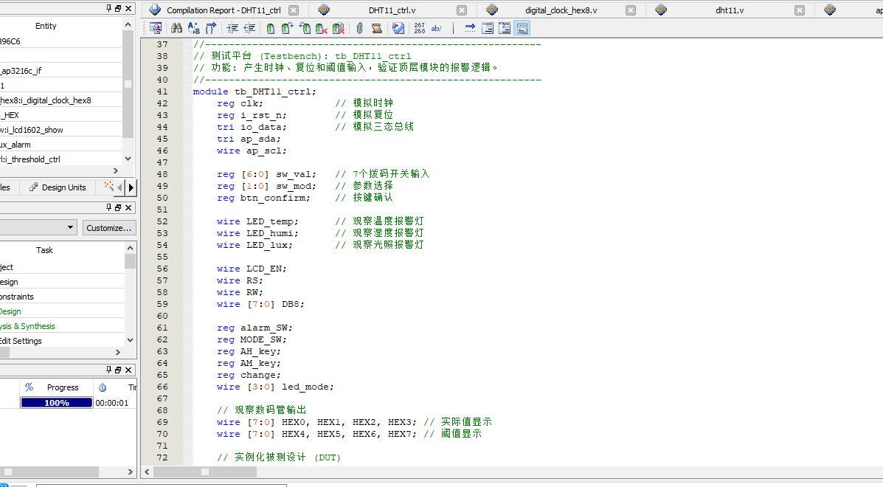Float the Progress status panel
The width and height of the screenshot is (883, 487).
118,370
